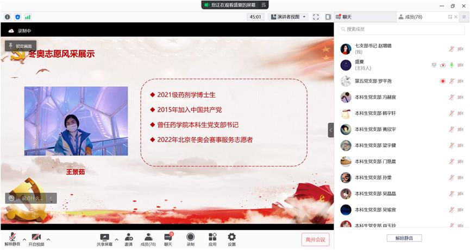Image resolution: width=470 pixels, height=250 pixels.
Task: Click the meeting info icon at top-left
Action: tap(8, 17)
